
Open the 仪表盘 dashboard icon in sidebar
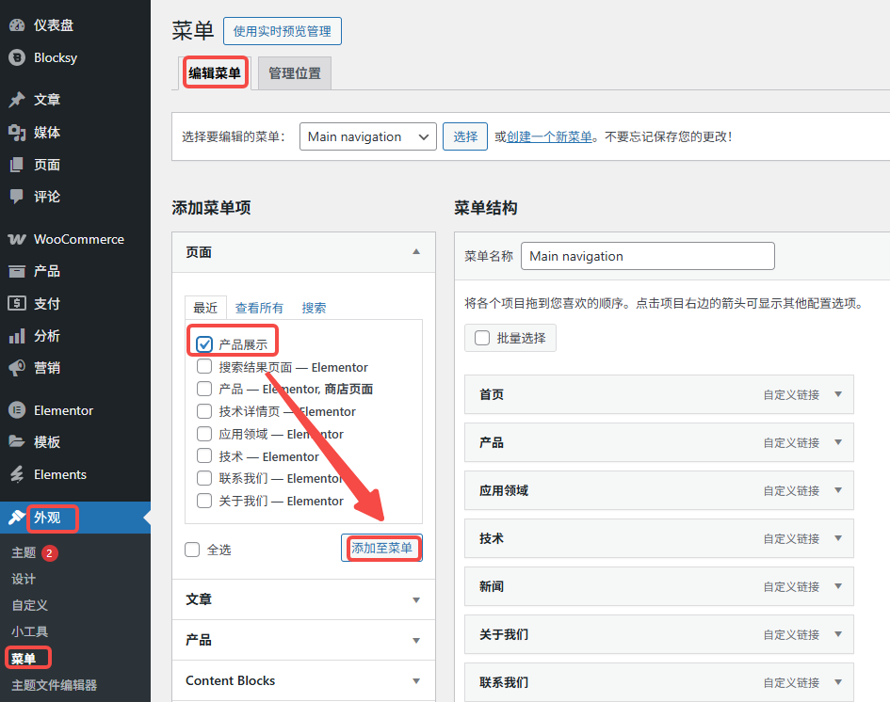coord(19,24)
